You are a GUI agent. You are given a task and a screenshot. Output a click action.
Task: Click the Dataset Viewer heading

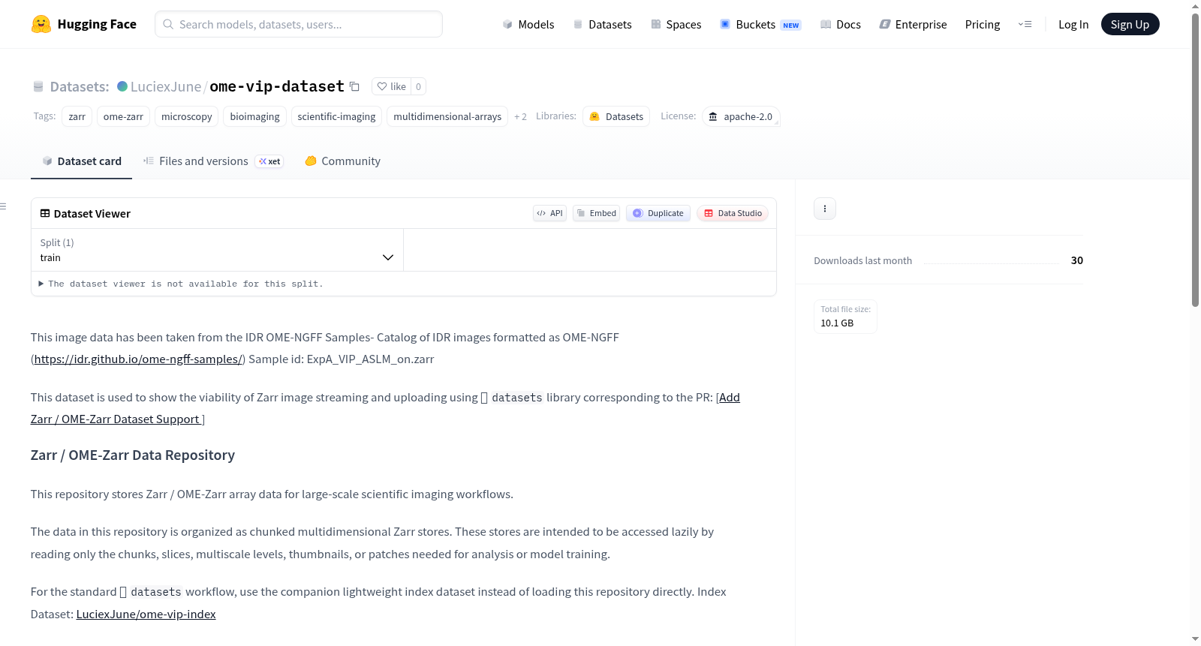92,214
